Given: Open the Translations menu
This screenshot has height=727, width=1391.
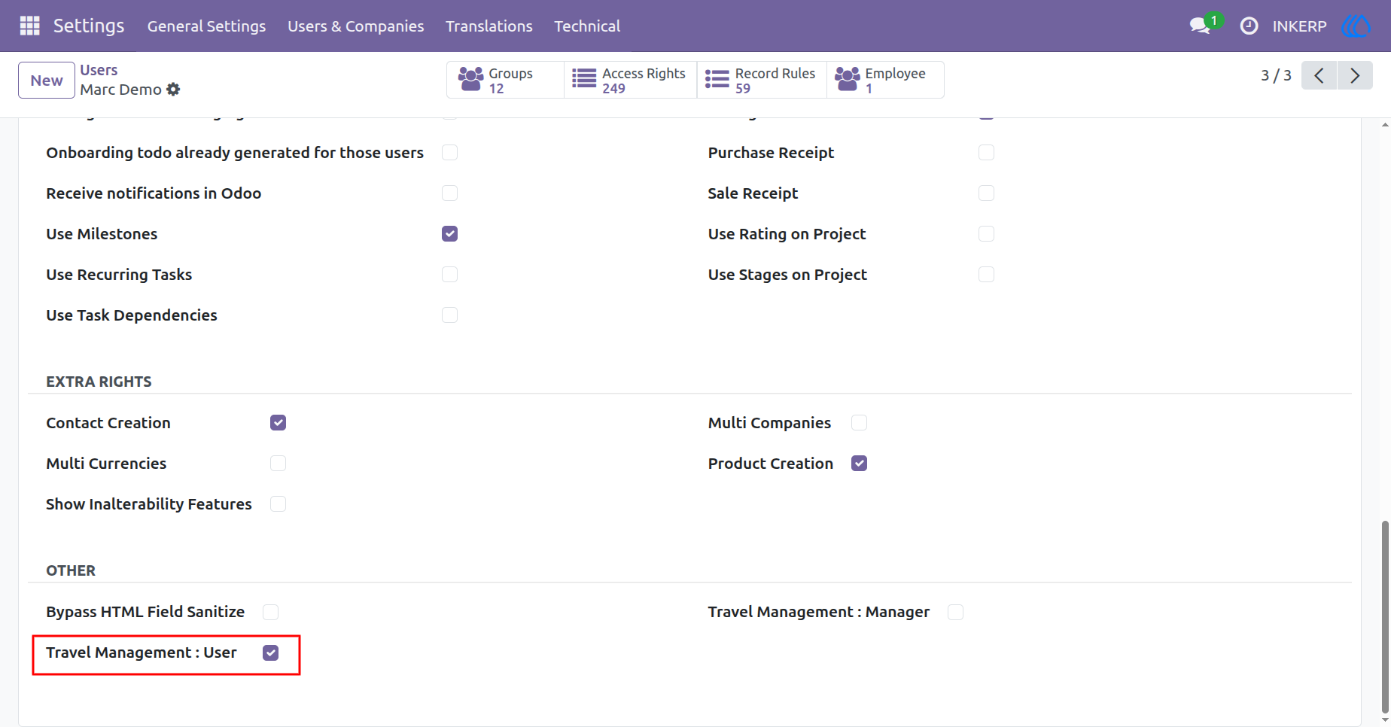Looking at the screenshot, I should pos(489,26).
